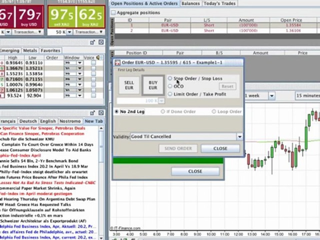Open headline 'Specific Value For Sinopec, Petrobras Deals'
Viewport: 320px width, 240px height.
point(44,128)
